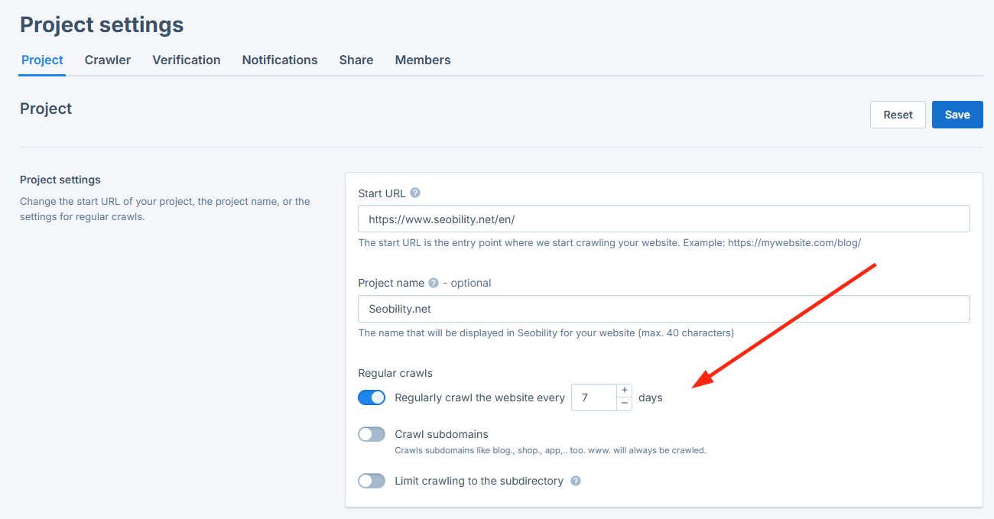This screenshot has height=519, width=994.
Task: Save the project settings
Action: [957, 114]
